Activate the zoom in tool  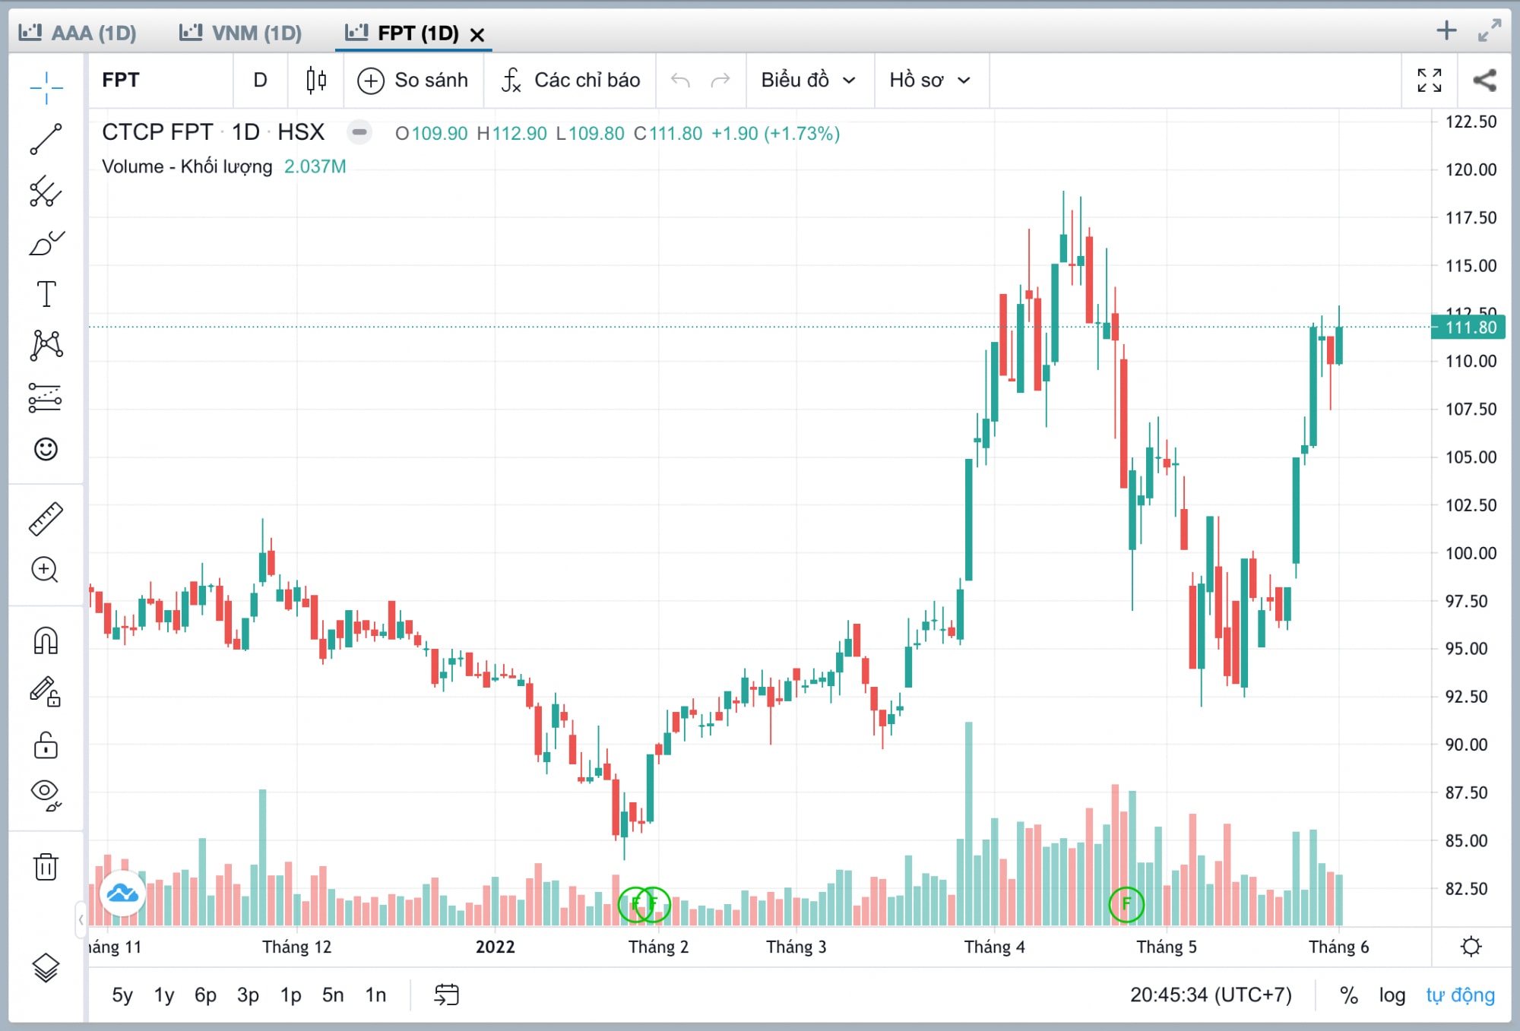pyautogui.click(x=46, y=570)
